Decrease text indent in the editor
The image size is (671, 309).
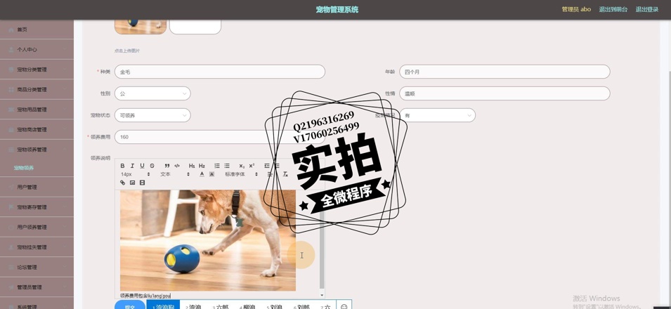[x=267, y=166]
